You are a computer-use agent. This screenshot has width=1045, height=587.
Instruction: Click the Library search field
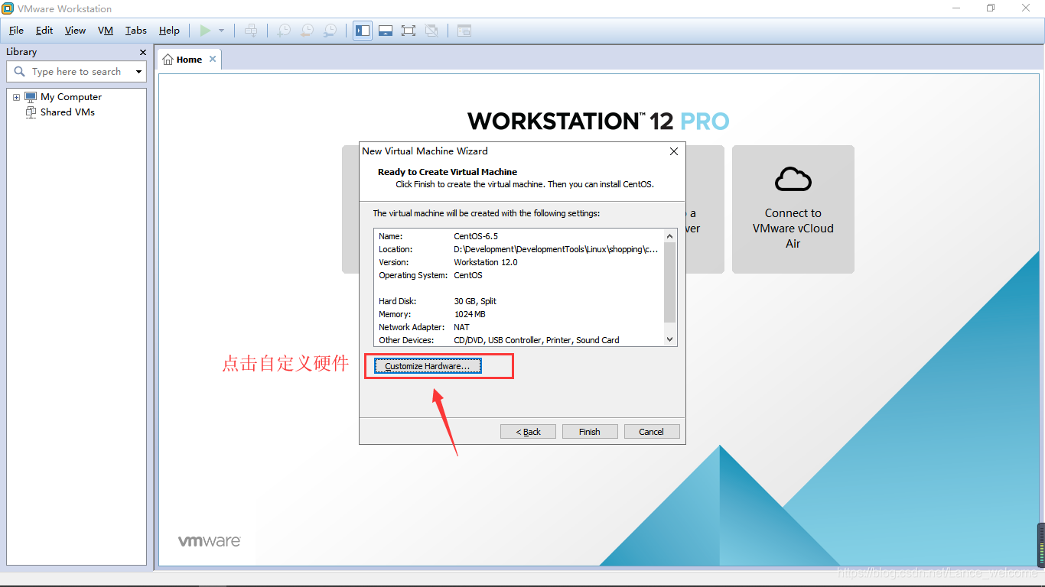[x=77, y=71]
